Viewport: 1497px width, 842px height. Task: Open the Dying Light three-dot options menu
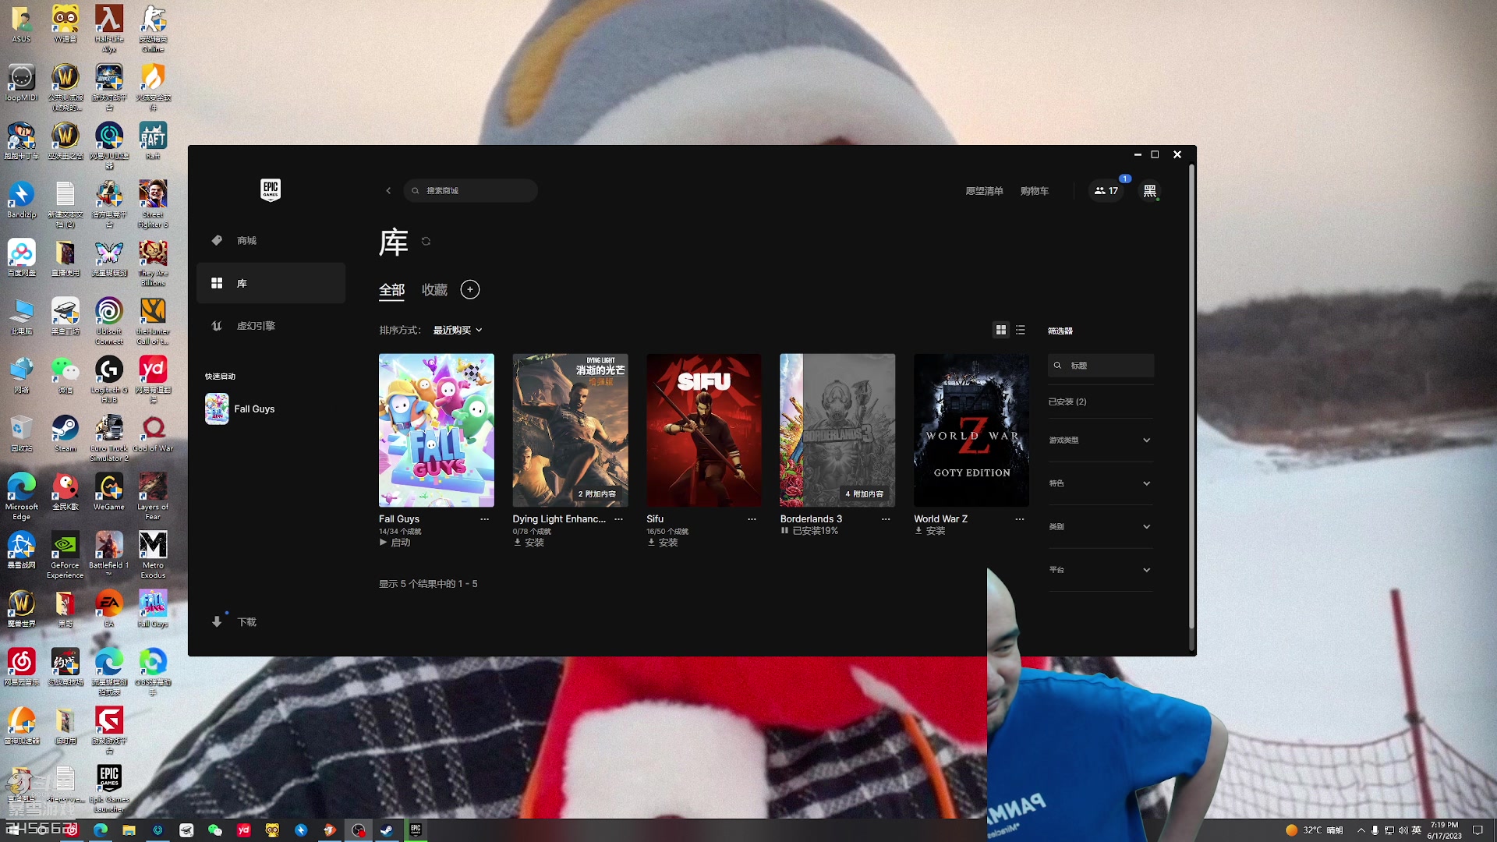pyautogui.click(x=618, y=519)
